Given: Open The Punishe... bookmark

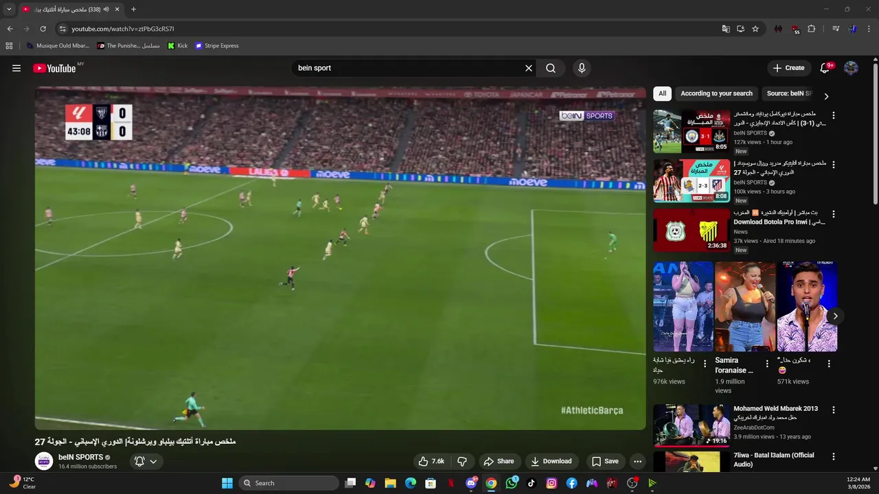Looking at the screenshot, I should click(128, 46).
